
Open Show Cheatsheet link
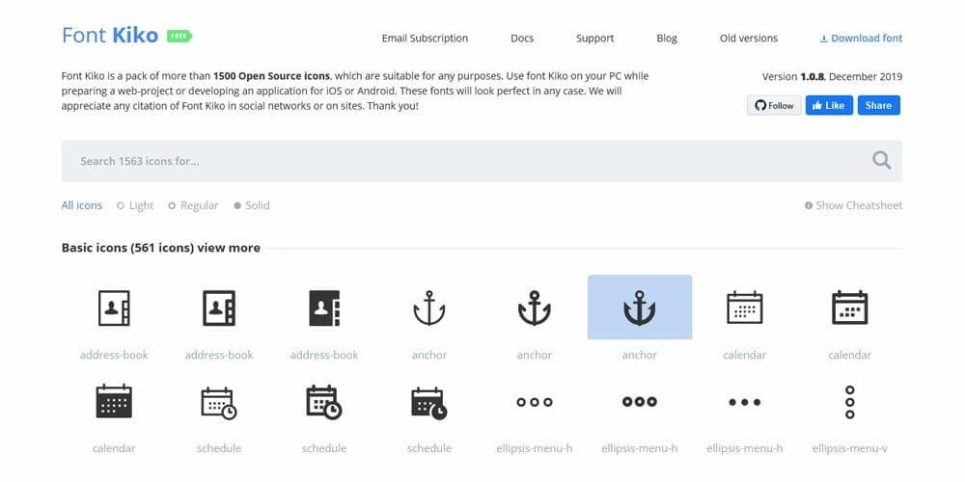(x=853, y=205)
